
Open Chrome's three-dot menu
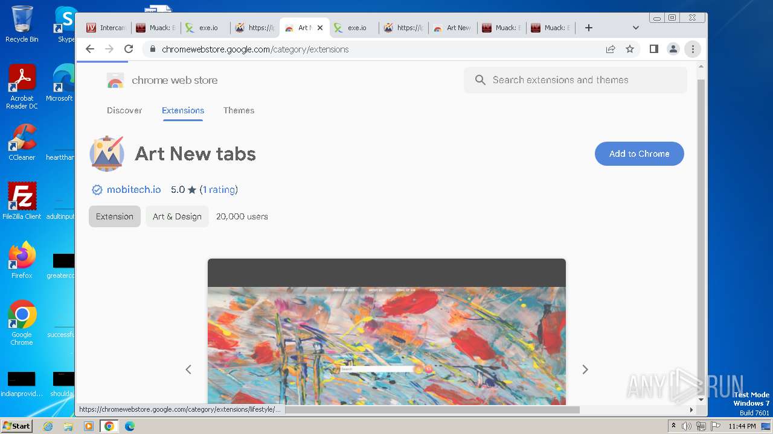693,49
